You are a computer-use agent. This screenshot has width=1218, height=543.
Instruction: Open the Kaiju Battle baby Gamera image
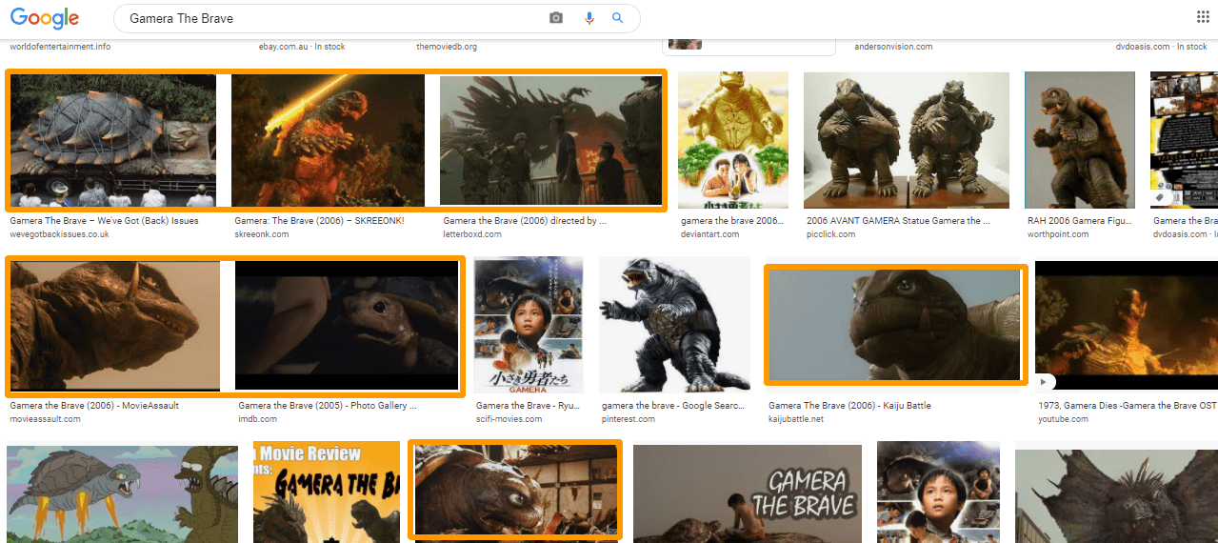tap(895, 325)
